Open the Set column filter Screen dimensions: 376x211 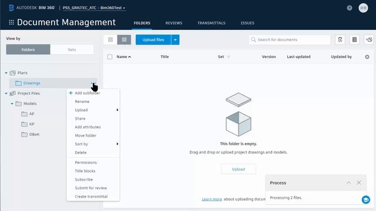(229, 57)
